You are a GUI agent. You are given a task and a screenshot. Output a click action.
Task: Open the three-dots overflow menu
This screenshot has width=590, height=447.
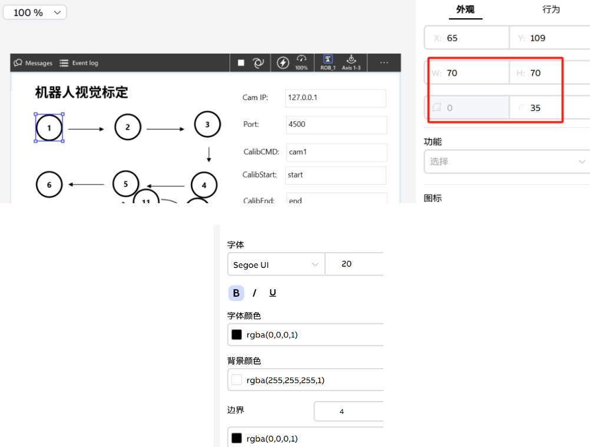[x=384, y=62]
